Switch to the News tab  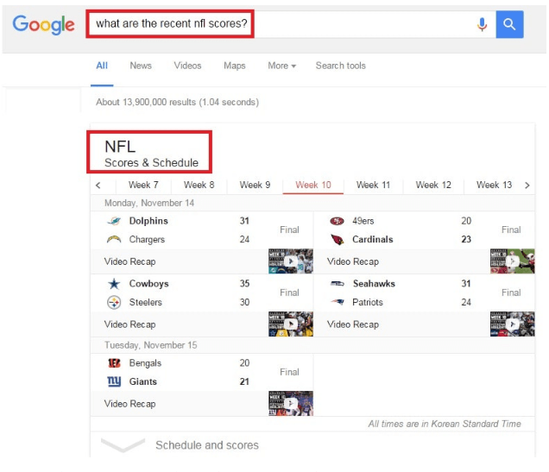[x=141, y=66]
